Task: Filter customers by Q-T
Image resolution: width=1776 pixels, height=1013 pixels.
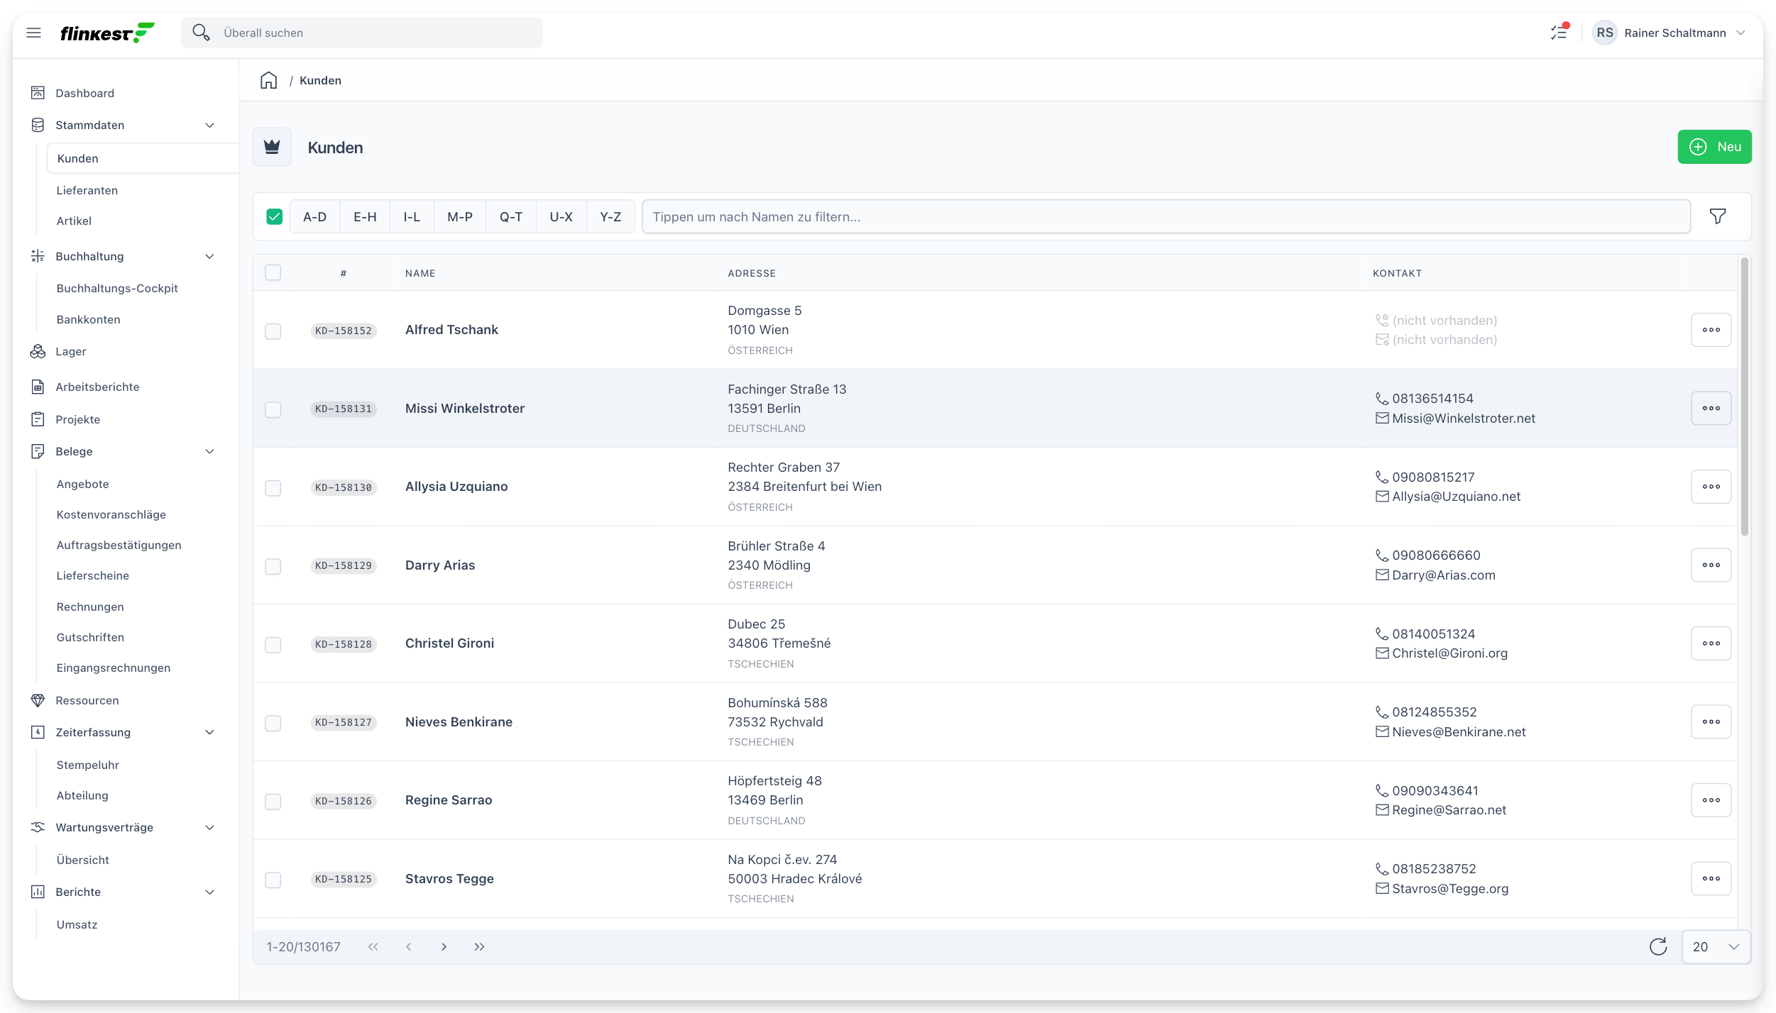Action: coord(511,216)
